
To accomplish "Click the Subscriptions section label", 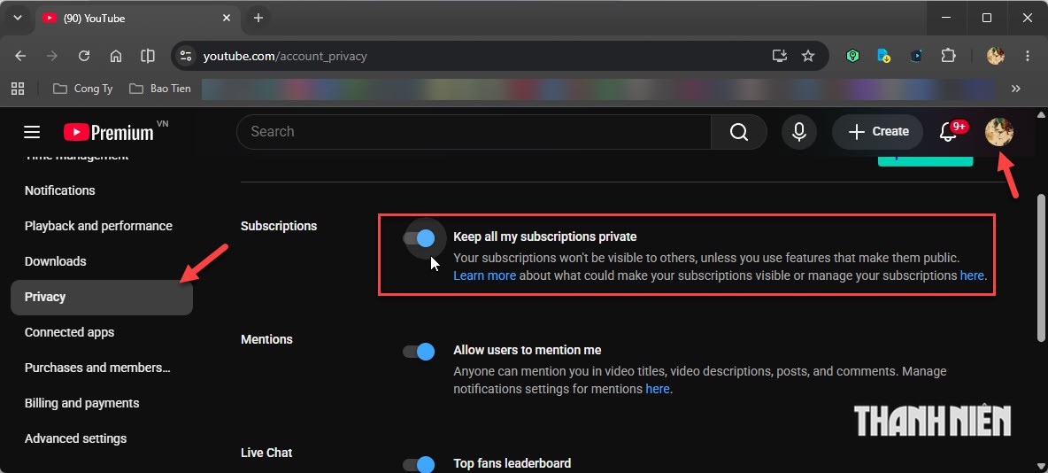I will [x=279, y=226].
